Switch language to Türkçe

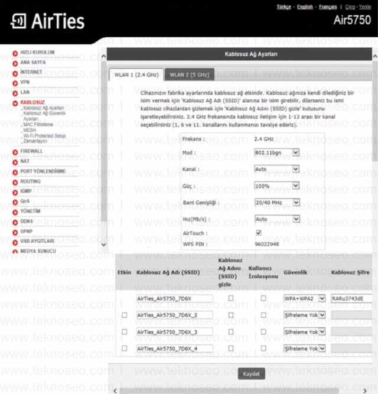coord(284,6)
